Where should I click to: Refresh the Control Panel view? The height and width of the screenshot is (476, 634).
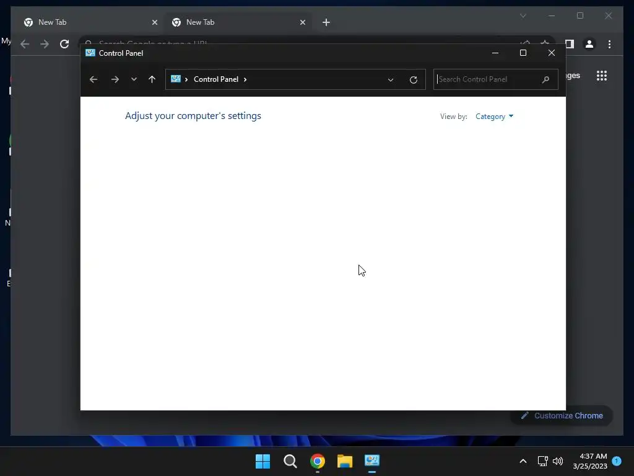tap(413, 80)
